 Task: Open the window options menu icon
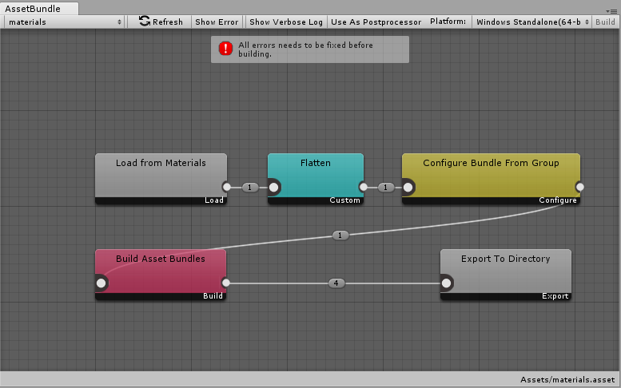pos(611,11)
